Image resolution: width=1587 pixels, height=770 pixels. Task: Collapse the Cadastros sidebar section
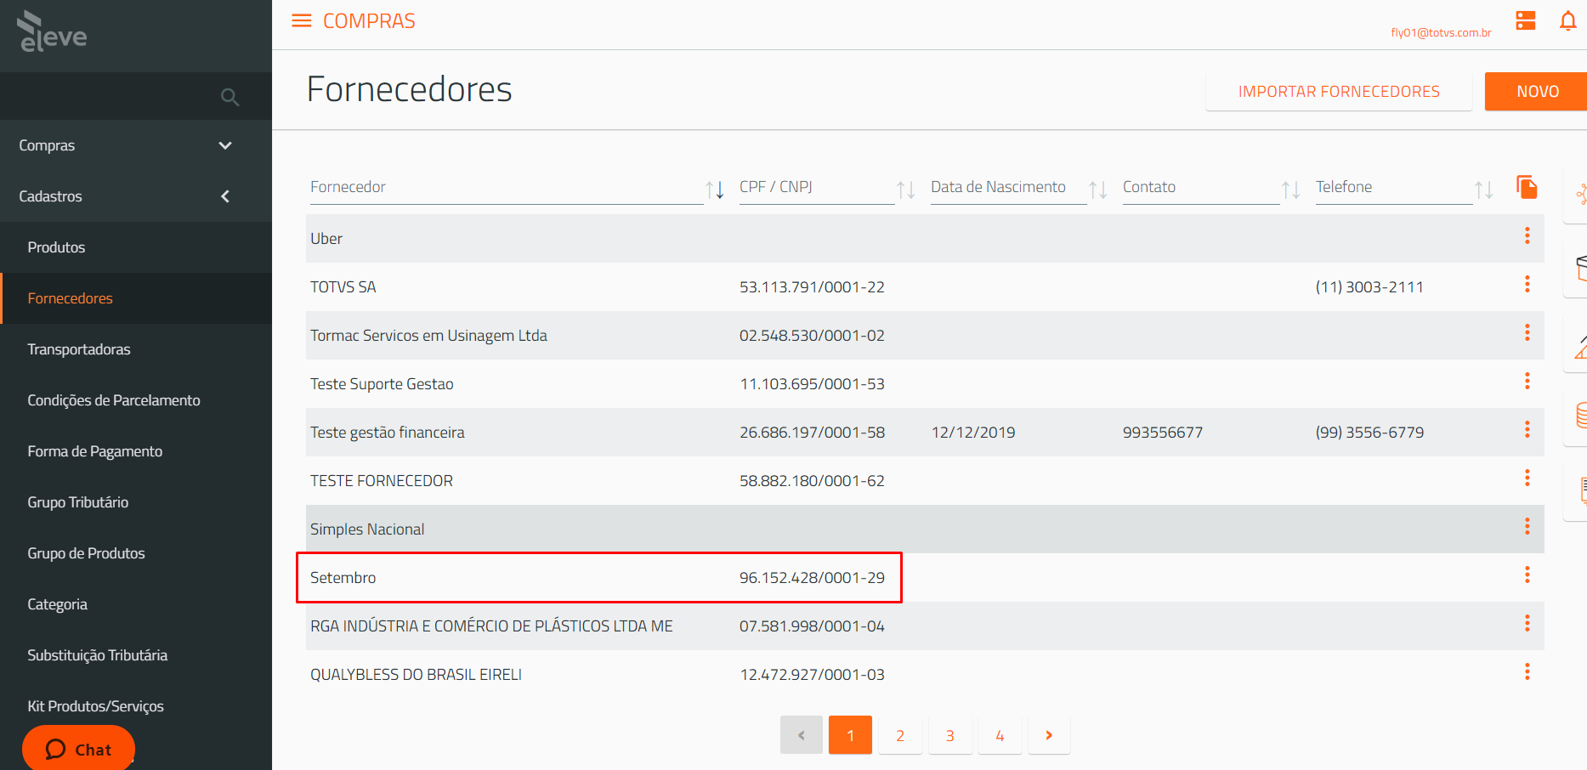point(136,196)
